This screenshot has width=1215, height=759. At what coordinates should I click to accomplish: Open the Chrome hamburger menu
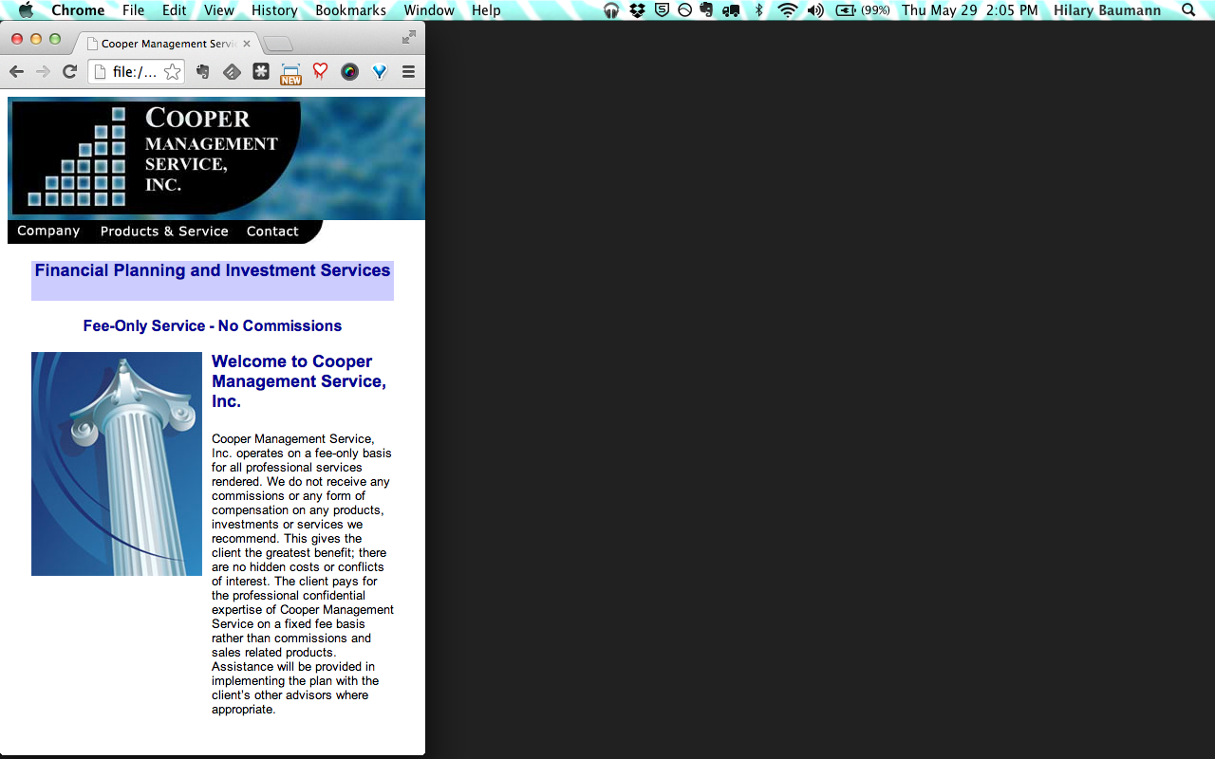tap(409, 72)
